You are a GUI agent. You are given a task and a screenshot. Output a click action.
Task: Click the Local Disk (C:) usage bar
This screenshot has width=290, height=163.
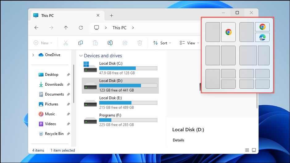[x=128, y=68]
